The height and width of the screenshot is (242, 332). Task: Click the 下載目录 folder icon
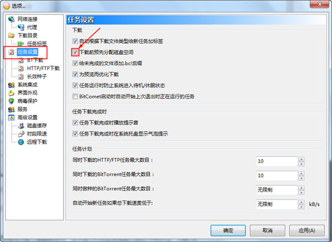tap(11, 35)
